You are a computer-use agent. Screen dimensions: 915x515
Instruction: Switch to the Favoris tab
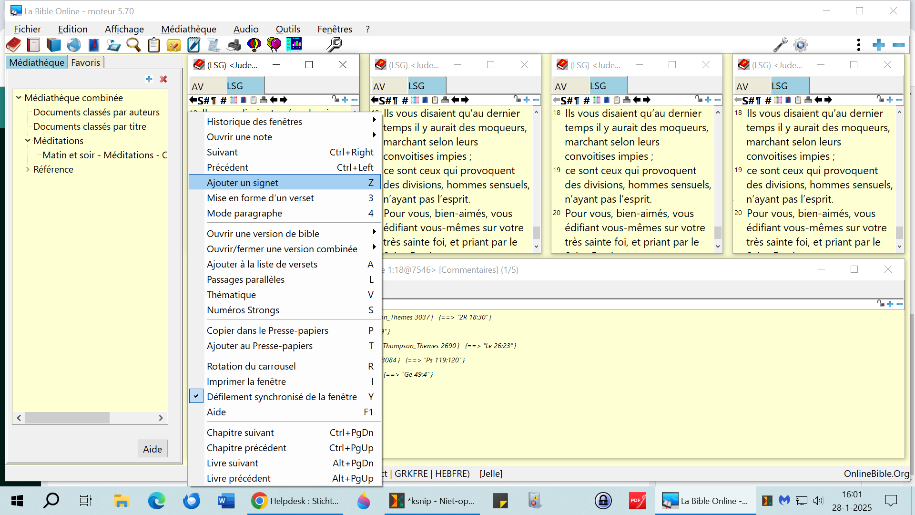tap(86, 62)
